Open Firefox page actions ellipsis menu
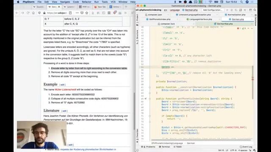 pos(77,13)
